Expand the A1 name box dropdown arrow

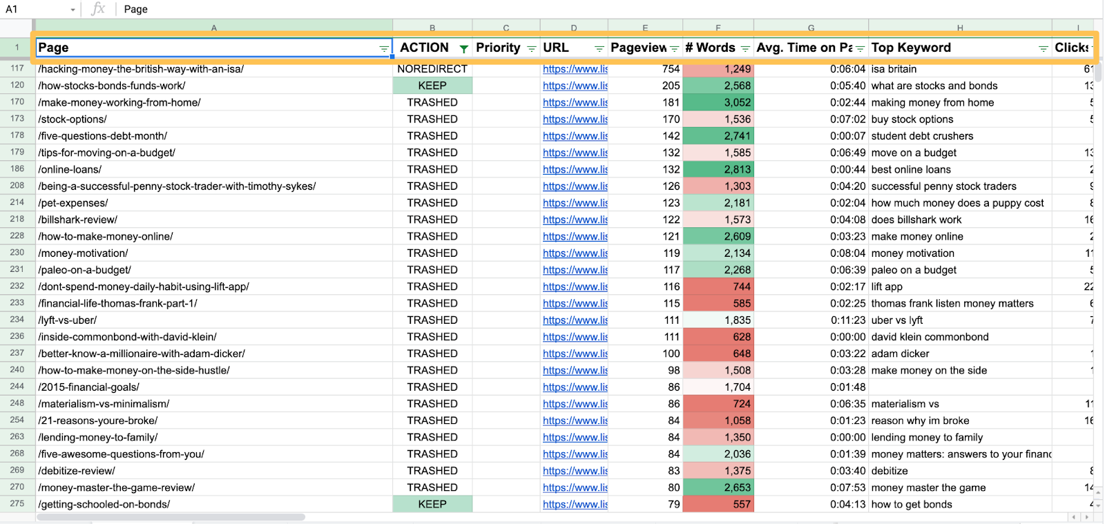coord(73,10)
